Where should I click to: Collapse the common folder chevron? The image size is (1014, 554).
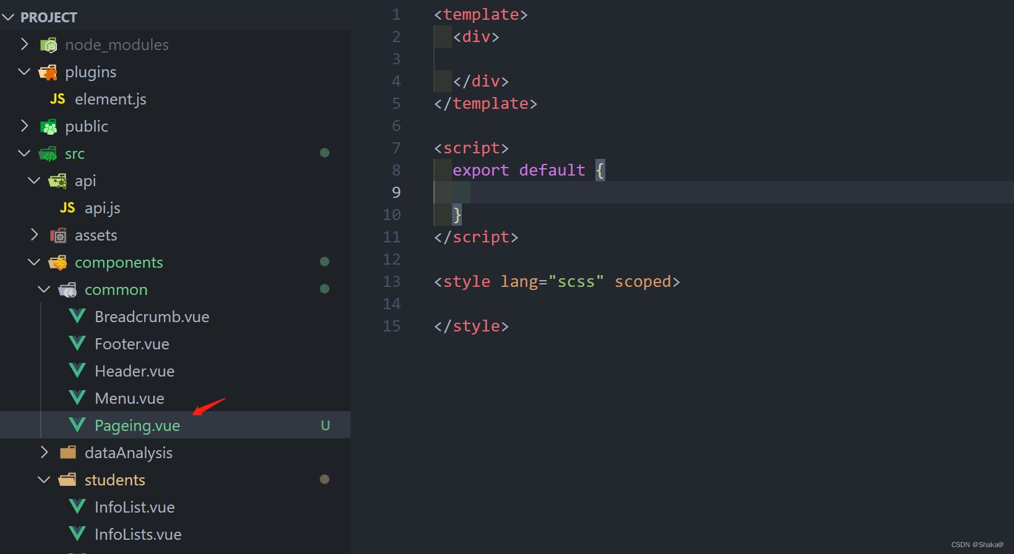[x=44, y=289]
